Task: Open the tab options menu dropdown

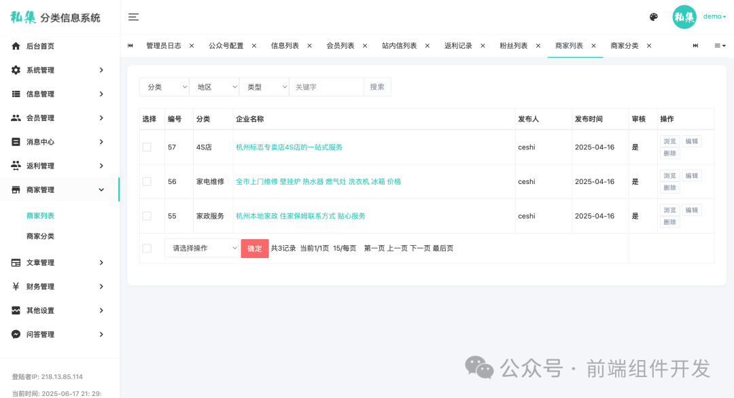Action: [720, 46]
